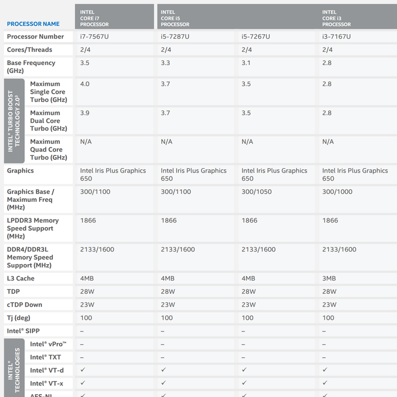
Task: Click the VT-x checkmark for i3-7167U
Action: point(325,383)
